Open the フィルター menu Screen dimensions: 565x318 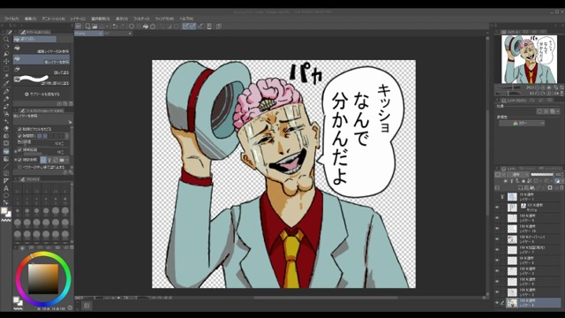pyautogui.click(x=141, y=19)
